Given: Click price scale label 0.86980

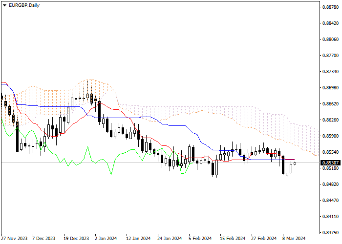Looking at the screenshot, I should (x=330, y=87).
